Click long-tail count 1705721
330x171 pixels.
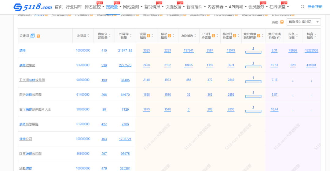tap(125, 139)
